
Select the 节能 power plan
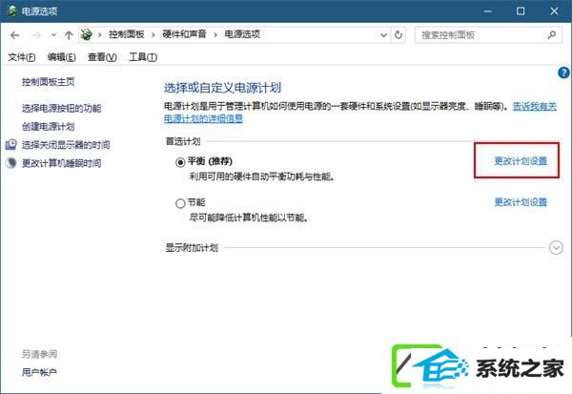click(180, 203)
